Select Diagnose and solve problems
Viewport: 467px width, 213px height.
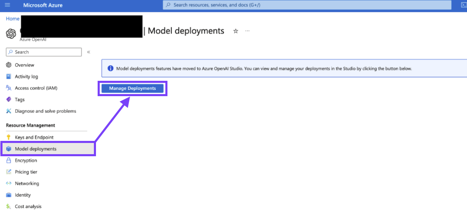(46, 111)
